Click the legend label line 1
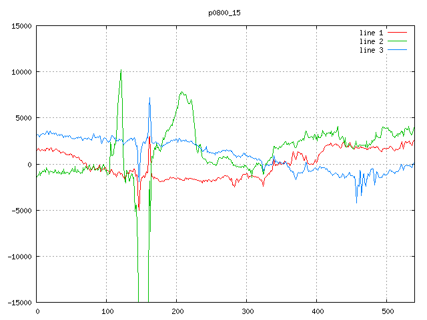 (371, 33)
